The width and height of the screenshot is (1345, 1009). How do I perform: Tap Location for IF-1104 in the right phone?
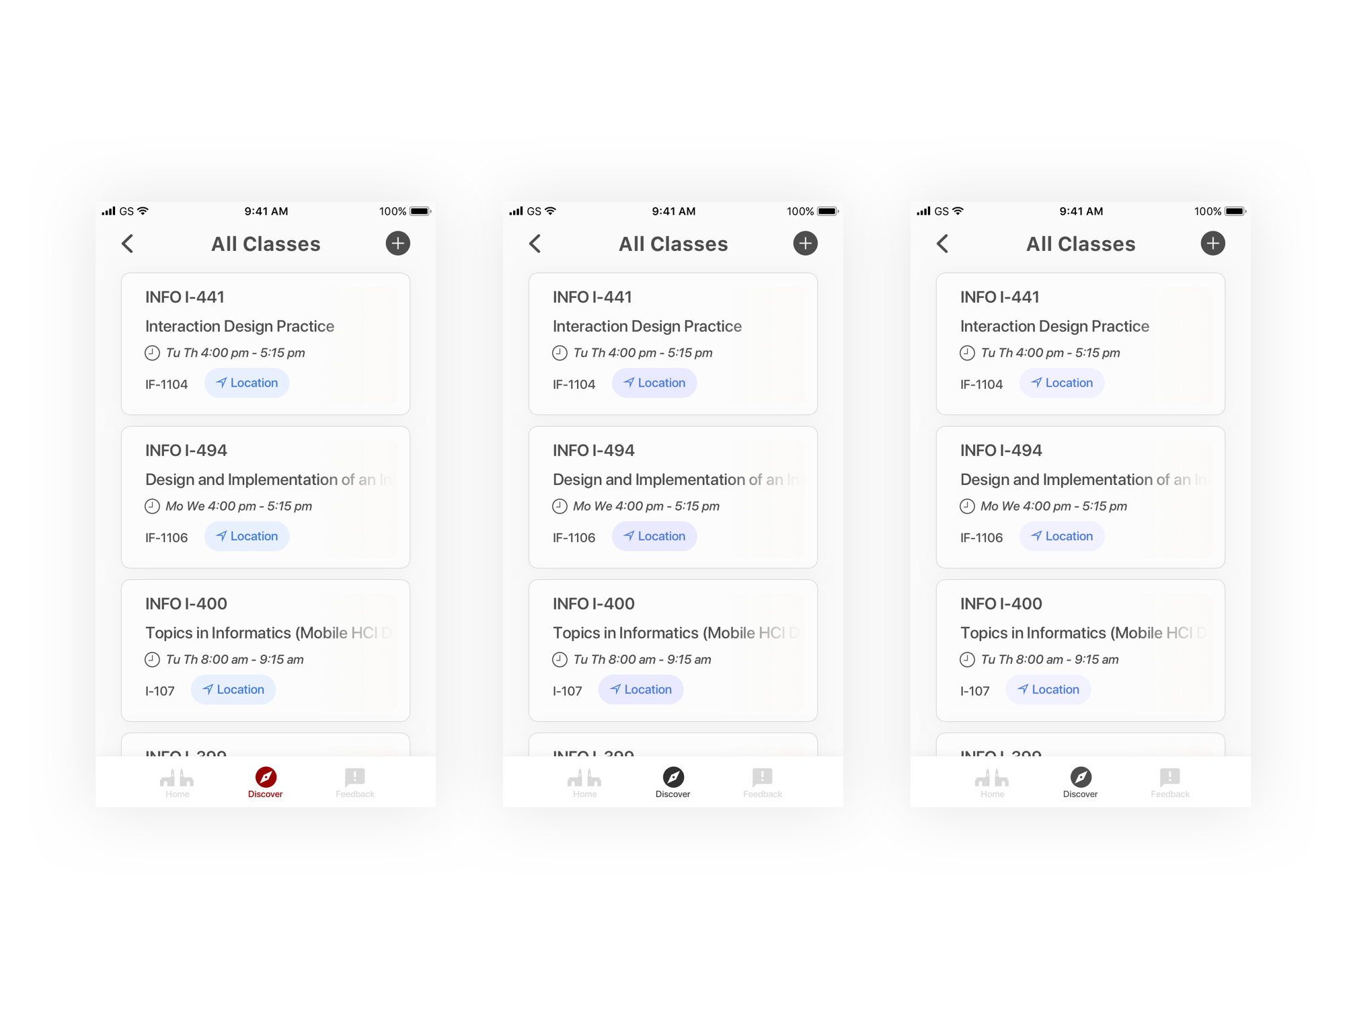(x=1062, y=383)
